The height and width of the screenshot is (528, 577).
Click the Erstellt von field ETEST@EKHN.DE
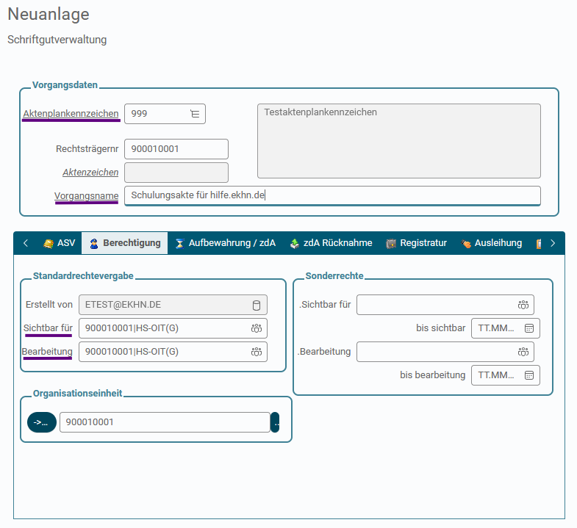click(x=173, y=305)
